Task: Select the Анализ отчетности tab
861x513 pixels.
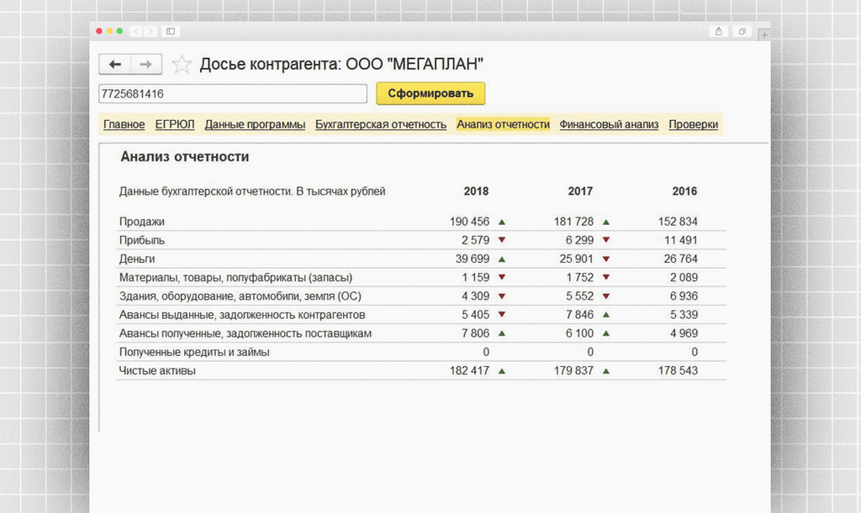Action: click(503, 124)
